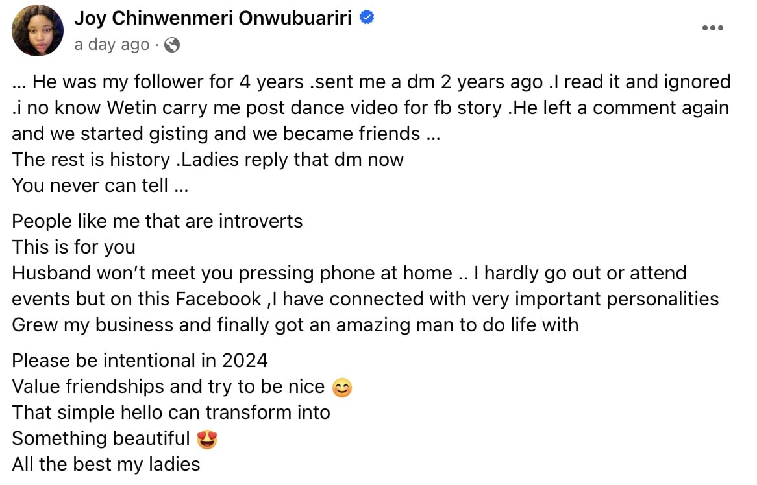Click the smiling face emoji

point(341,388)
